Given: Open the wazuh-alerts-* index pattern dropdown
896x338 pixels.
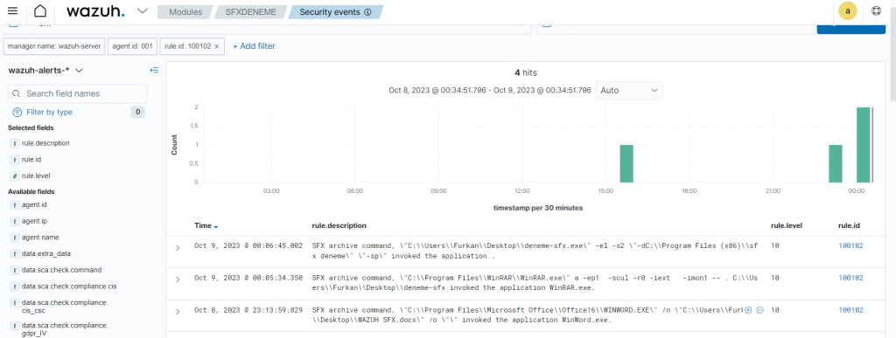Looking at the screenshot, I should tap(45, 70).
